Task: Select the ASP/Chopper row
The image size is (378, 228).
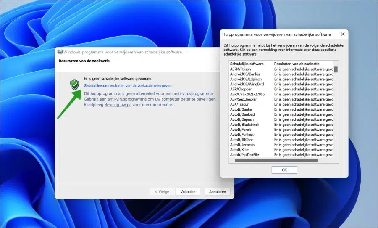Action: 281,89
